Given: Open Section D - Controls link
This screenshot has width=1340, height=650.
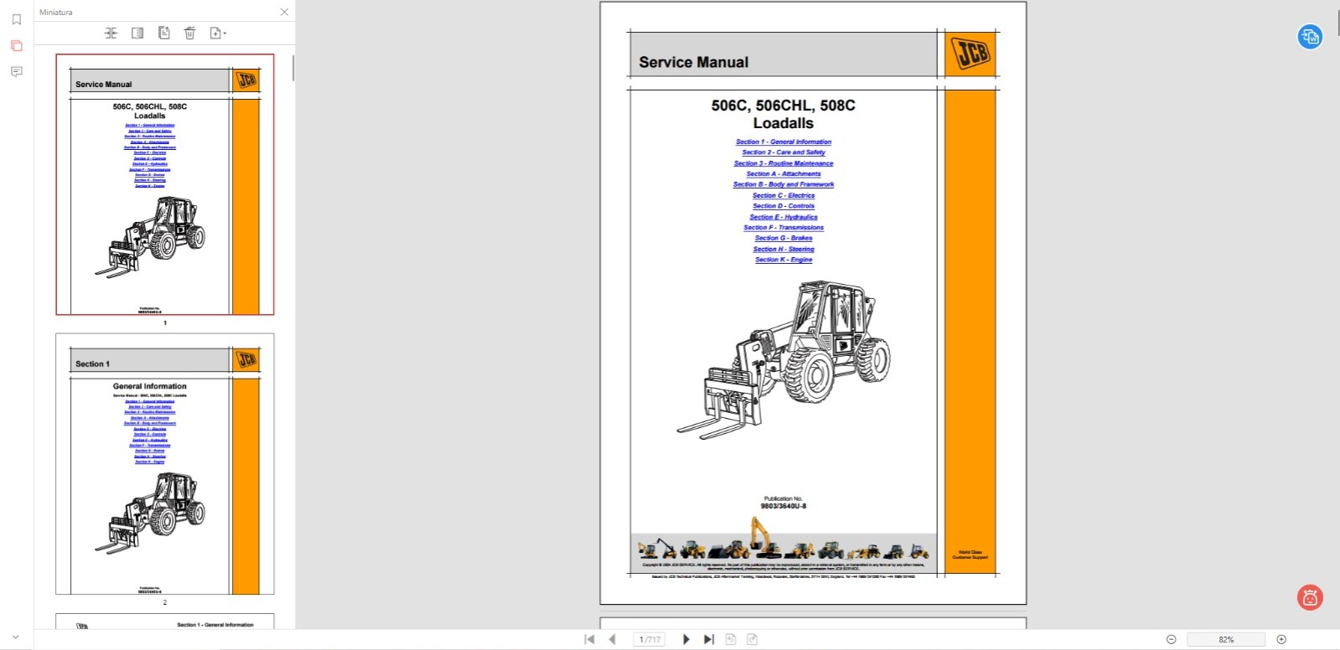Looking at the screenshot, I should (x=784, y=206).
